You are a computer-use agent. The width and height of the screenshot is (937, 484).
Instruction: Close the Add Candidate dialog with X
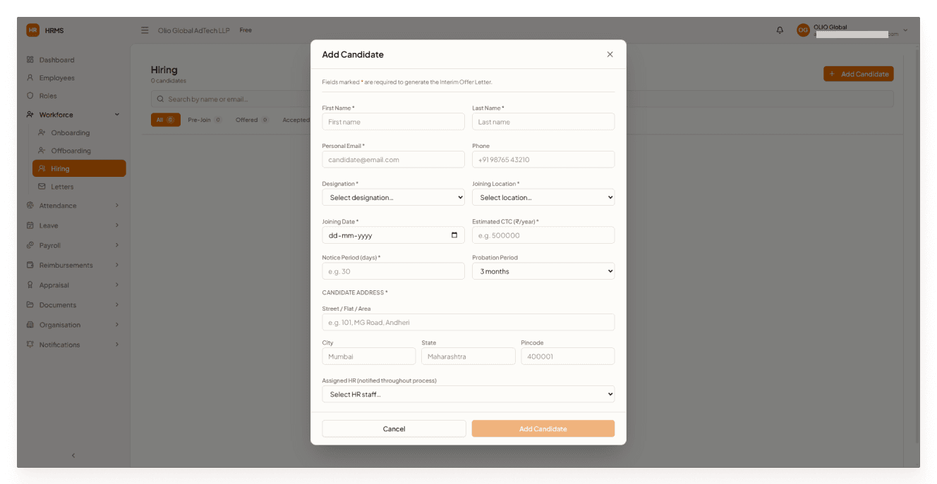click(x=610, y=54)
